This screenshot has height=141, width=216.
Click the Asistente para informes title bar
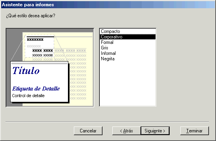108,5
